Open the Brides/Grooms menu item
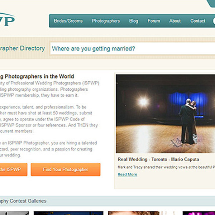 tap(68, 21)
